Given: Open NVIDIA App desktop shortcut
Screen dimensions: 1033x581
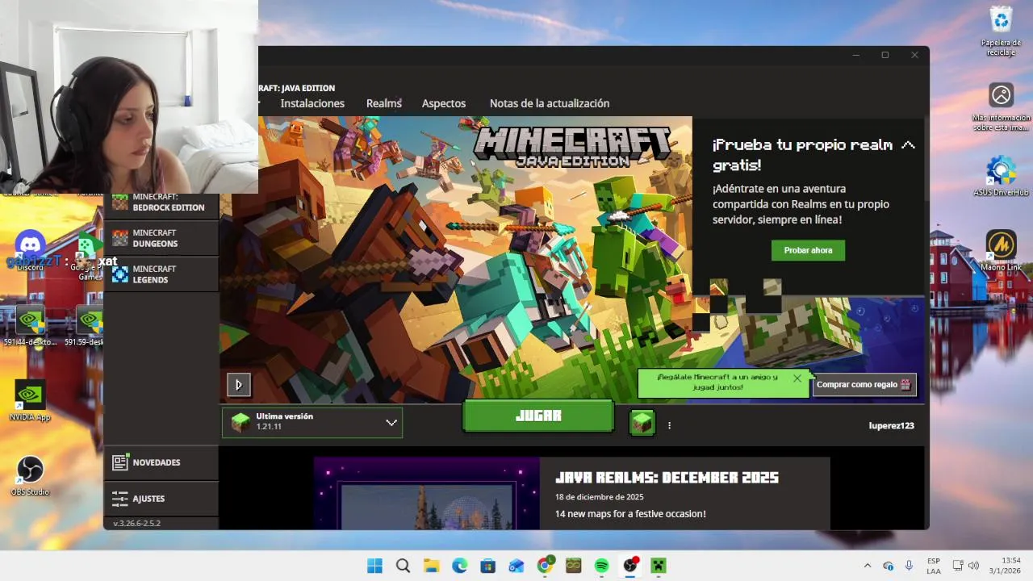Looking at the screenshot, I should 30,400.
